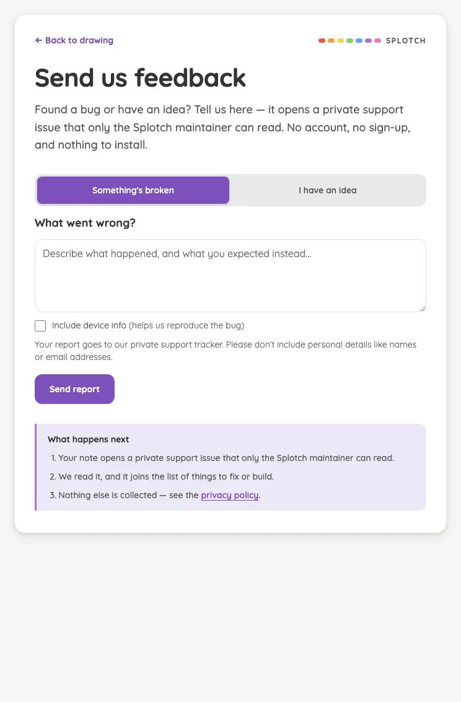Click the Include device info label text
461x702 pixels.
pos(148,325)
